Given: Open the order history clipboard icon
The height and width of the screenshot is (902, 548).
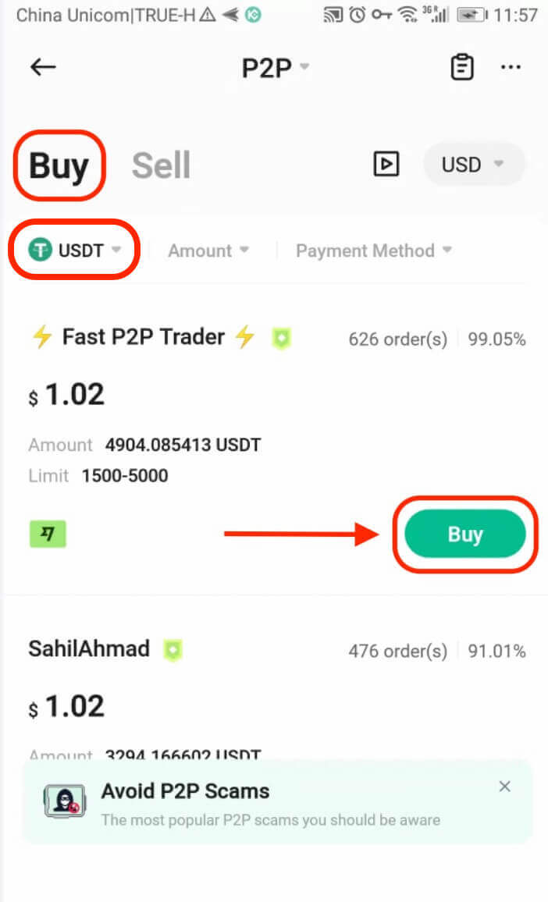Looking at the screenshot, I should click(x=461, y=67).
